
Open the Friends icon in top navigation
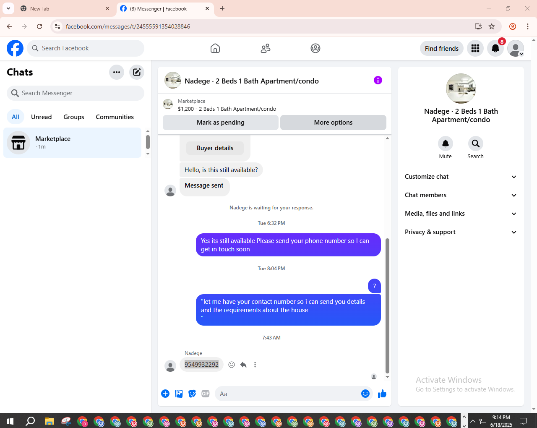[266, 48]
